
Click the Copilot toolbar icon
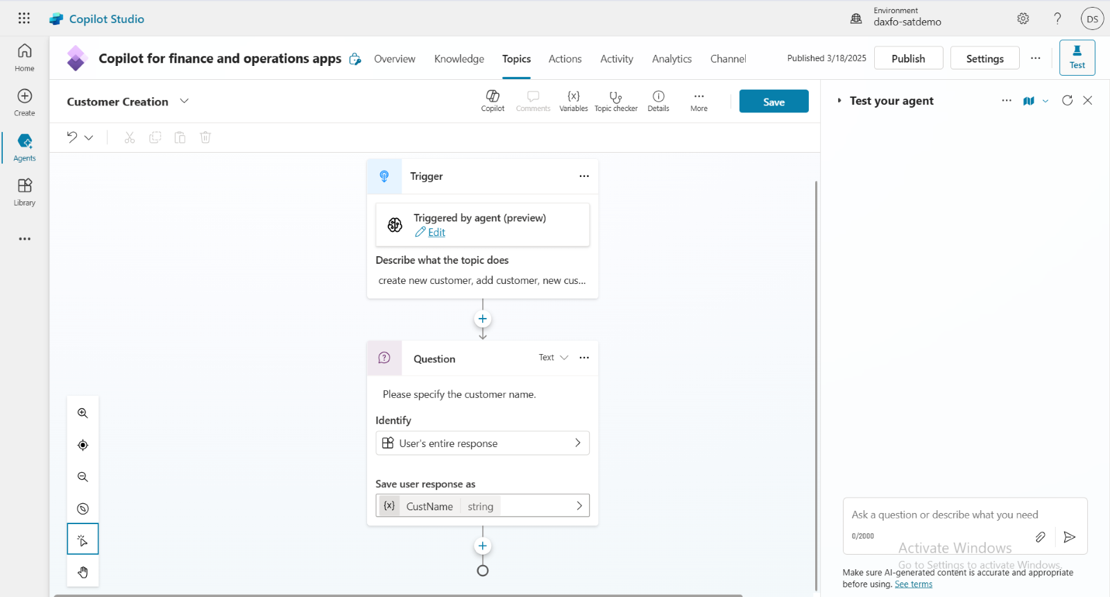pyautogui.click(x=493, y=101)
